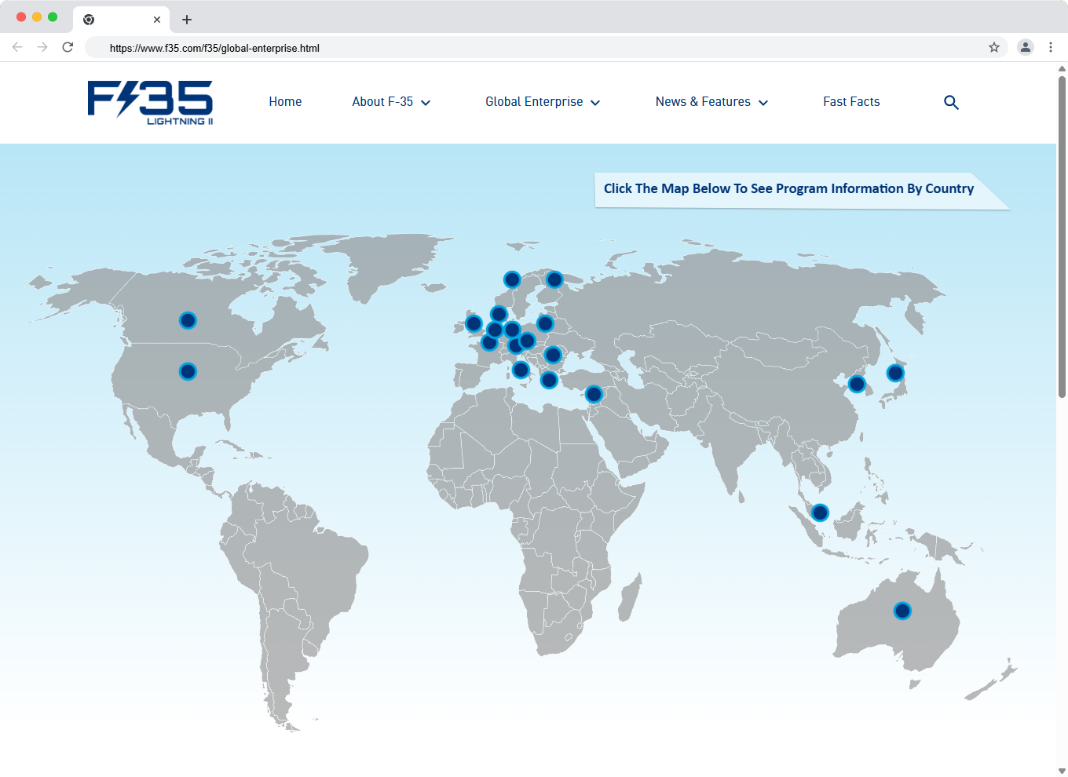Image resolution: width=1068 pixels, height=777 pixels.
Task: Open the site search magnifier icon
Action: coord(951,102)
